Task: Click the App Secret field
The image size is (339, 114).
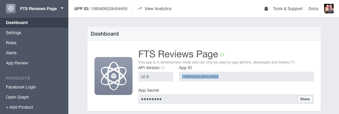Action: pyautogui.click(x=226, y=99)
